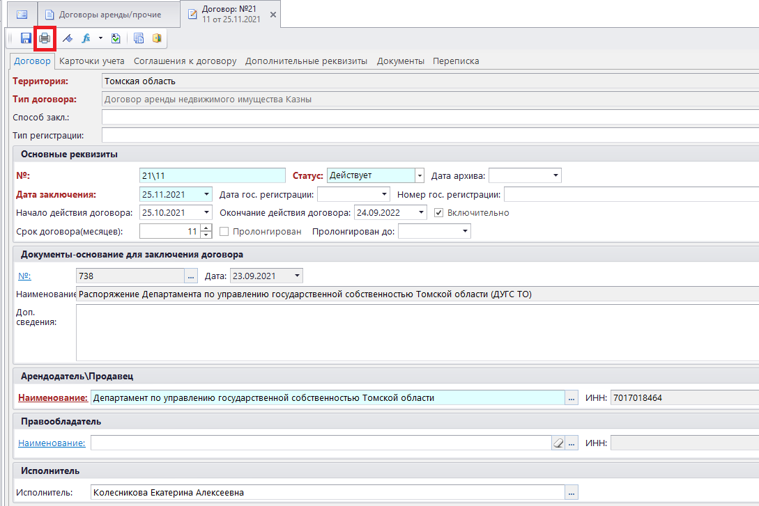Open dropdown arrow next to fx icon

point(100,38)
